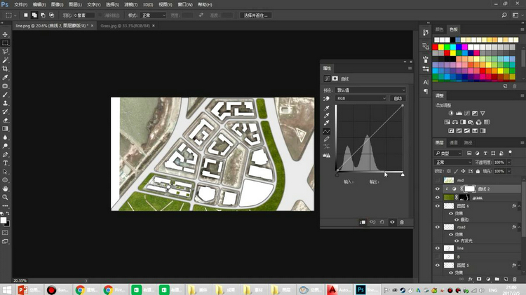Reset the curves adjustment to defaults
Viewport: 526px width, 295px height.
click(382, 222)
